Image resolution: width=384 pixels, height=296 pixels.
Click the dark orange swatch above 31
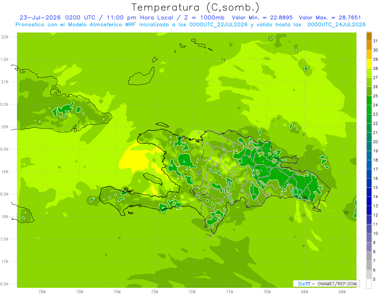(x=369, y=36)
